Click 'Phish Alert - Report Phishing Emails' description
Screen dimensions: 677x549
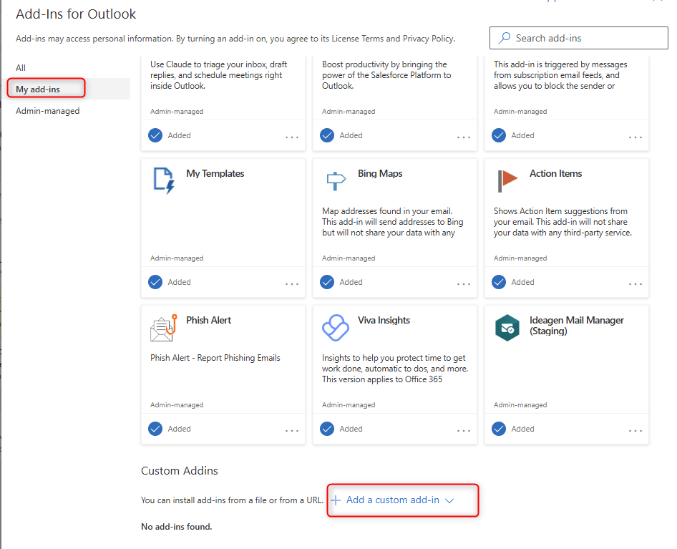pyautogui.click(x=215, y=358)
